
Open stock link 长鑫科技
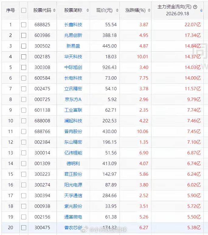point(73,25)
